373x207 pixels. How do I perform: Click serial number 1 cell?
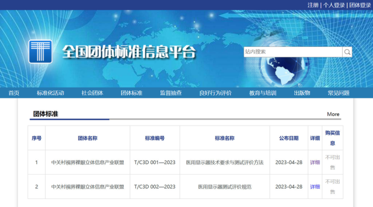36,162
